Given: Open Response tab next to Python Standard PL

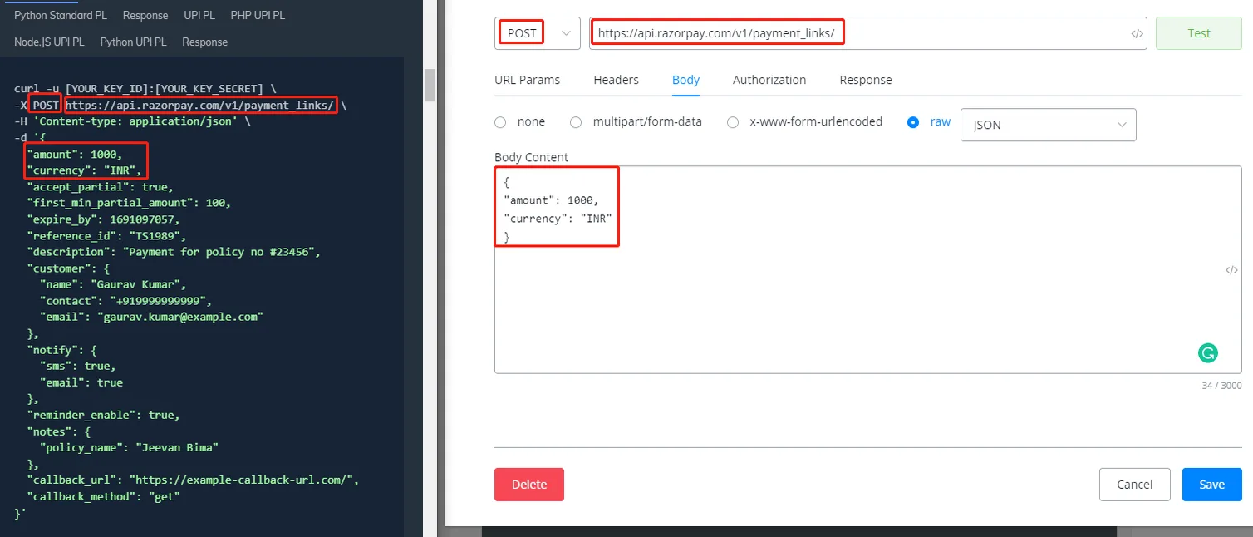Looking at the screenshot, I should tap(145, 15).
